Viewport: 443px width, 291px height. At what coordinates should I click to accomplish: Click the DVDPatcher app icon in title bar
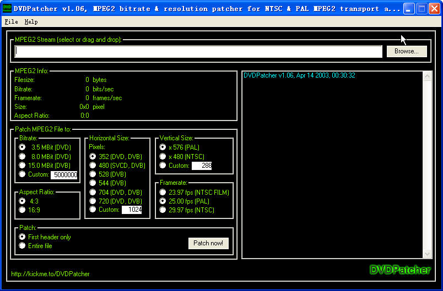coord(7,8)
